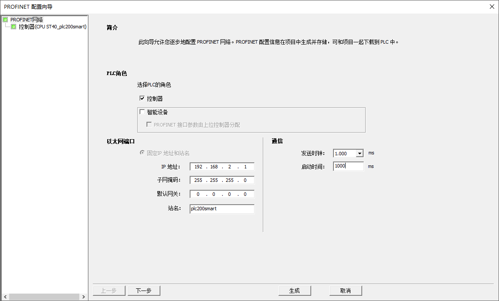Select 控制器(CPU ST40_plc200smart) tree item
499x301 pixels.
pyautogui.click(x=52, y=27)
